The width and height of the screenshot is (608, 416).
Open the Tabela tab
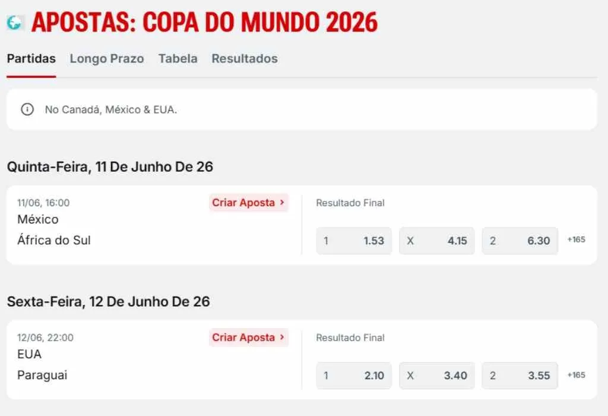(x=178, y=58)
